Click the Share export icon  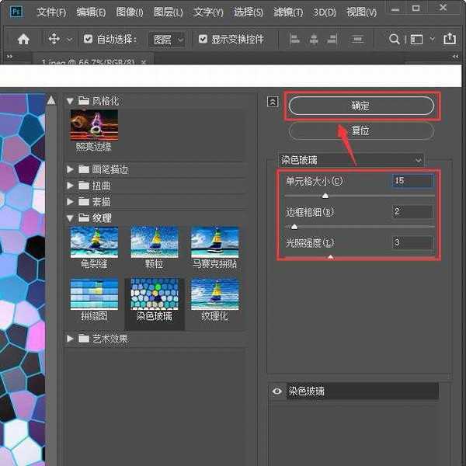coord(449,39)
